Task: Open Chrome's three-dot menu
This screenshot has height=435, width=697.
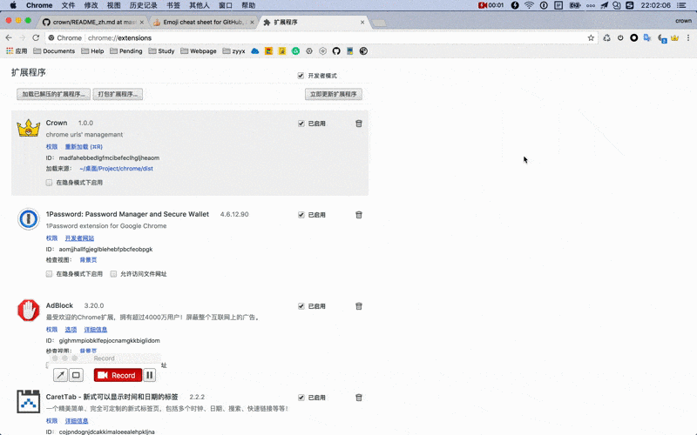Action: point(688,37)
